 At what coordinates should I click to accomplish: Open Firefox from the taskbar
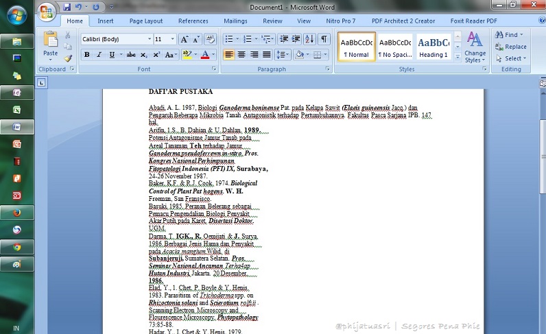[16, 213]
